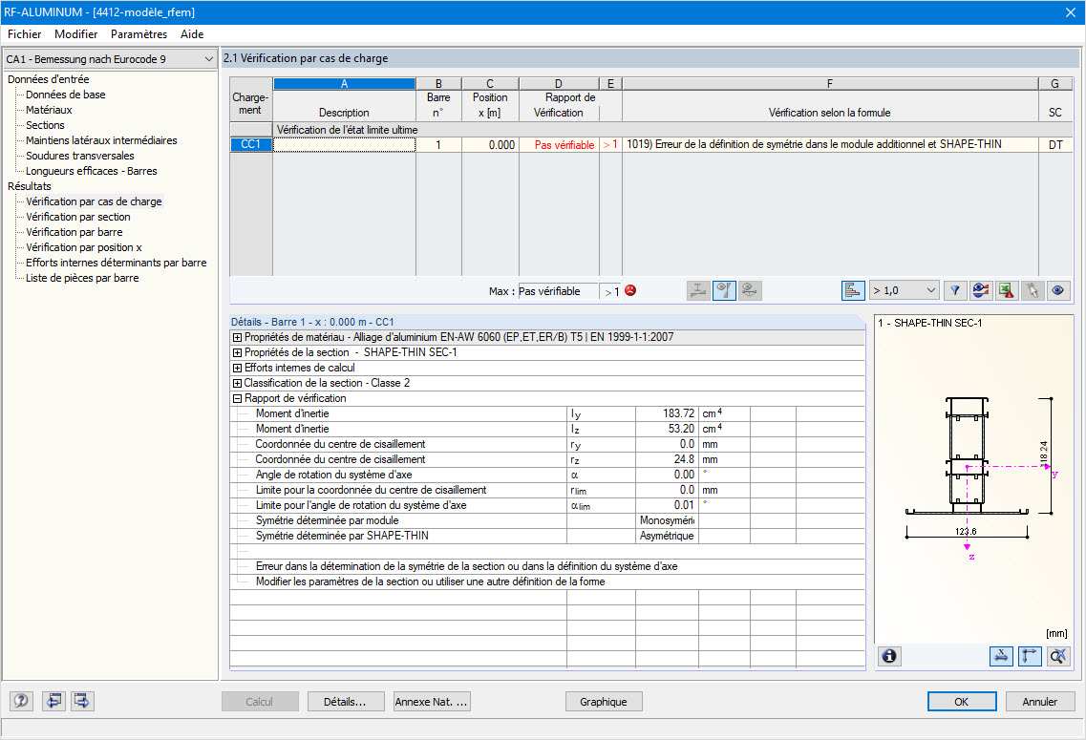Viewport: 1086px width, 740px height.
Task: Expand Efforts internes de calcul row
Action: tap(238, 368)
